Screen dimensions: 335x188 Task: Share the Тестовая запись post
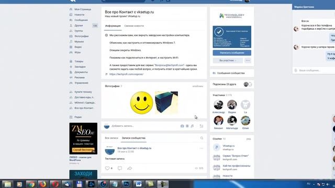pyautogui.click(x=129, y=168)
